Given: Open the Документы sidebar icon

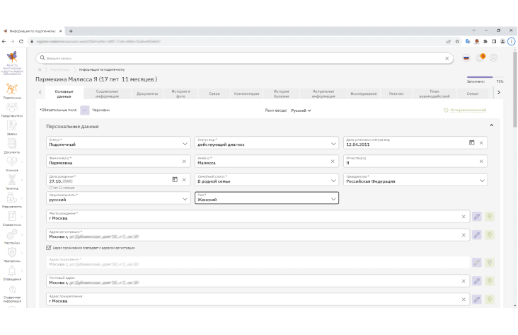Looking at the screenshot, I should (12, 144).
